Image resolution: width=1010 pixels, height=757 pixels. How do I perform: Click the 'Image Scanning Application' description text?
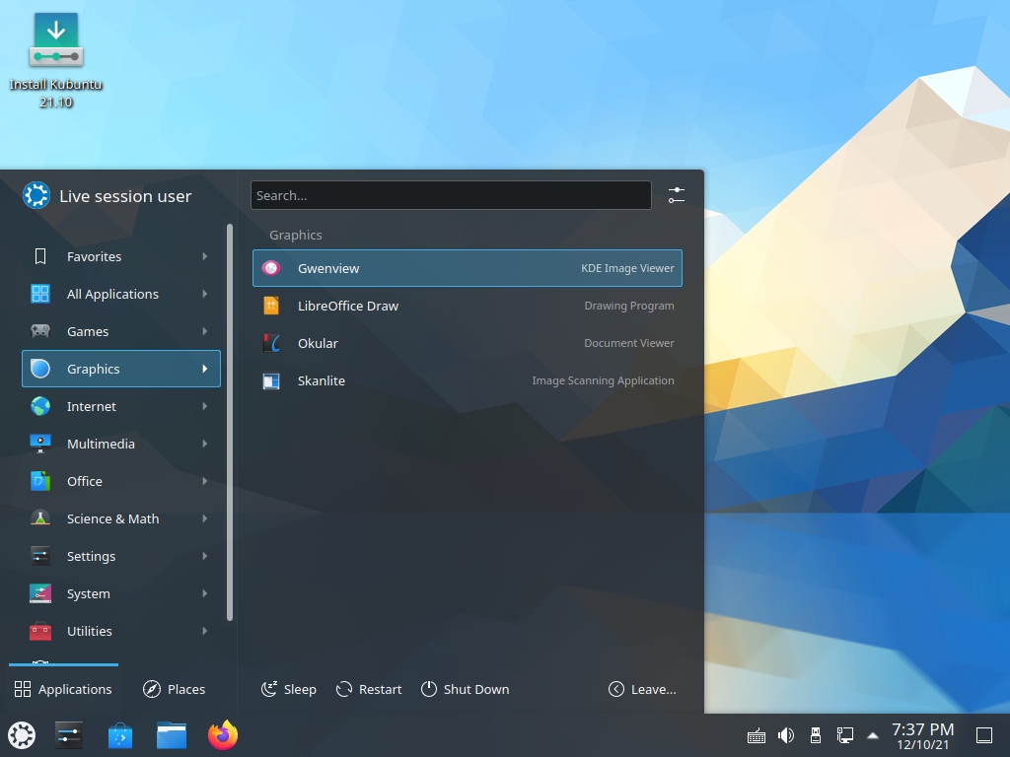[x=603, y=380]
